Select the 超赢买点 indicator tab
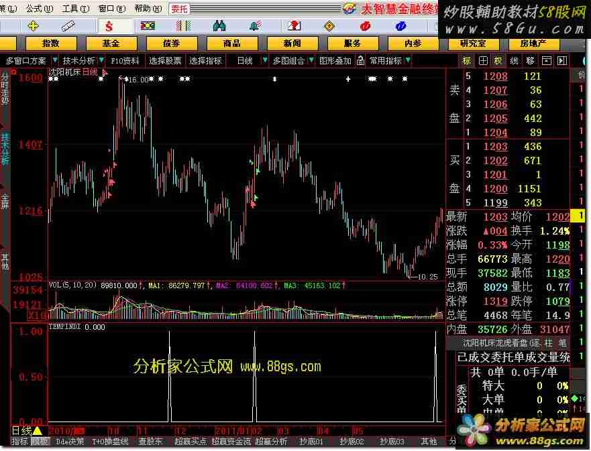This screenshot has height=451, width=591. [x=191, y=441]
